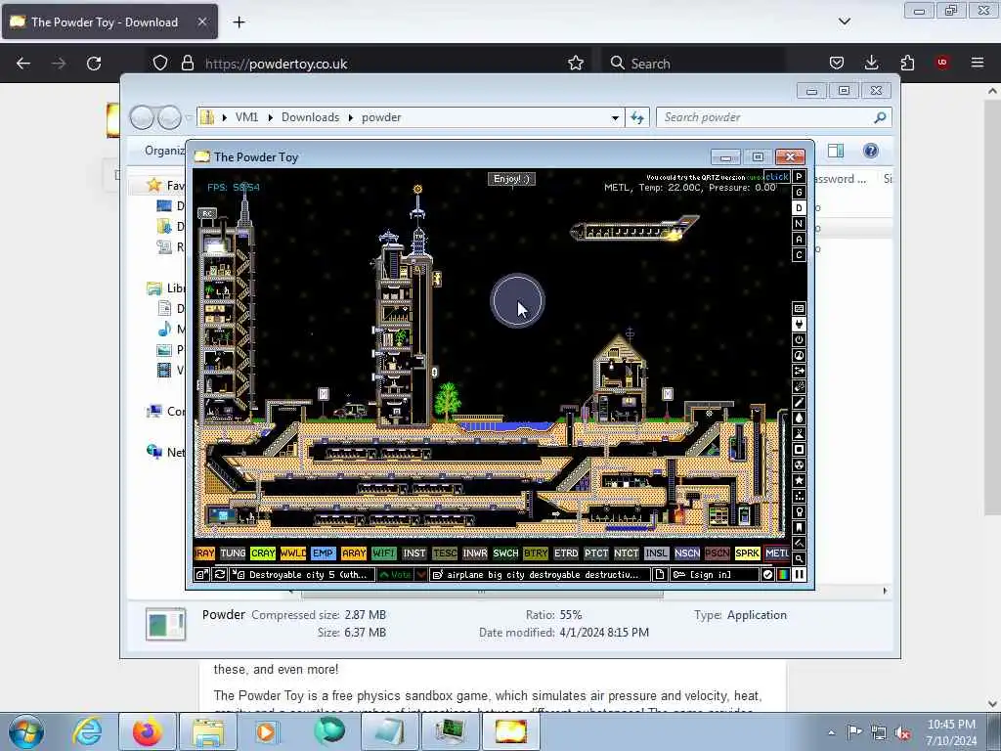Open the Destroyable city 5 save name
The height and width of the screenshot is (751, 1001).
click(302, 575)
